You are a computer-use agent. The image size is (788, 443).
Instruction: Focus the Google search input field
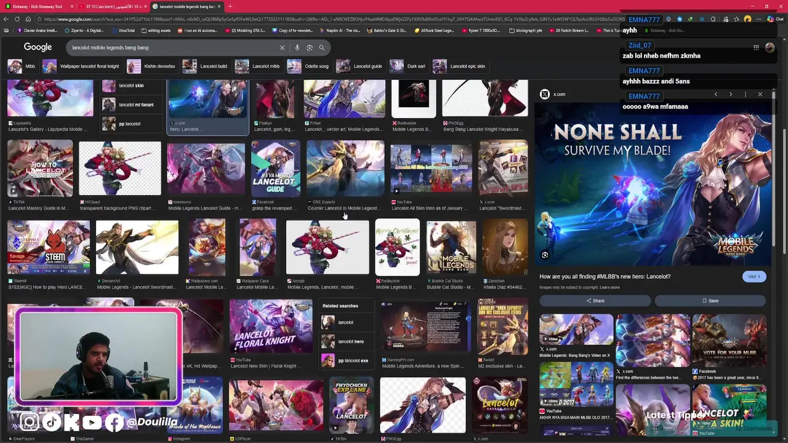(172, 47)
